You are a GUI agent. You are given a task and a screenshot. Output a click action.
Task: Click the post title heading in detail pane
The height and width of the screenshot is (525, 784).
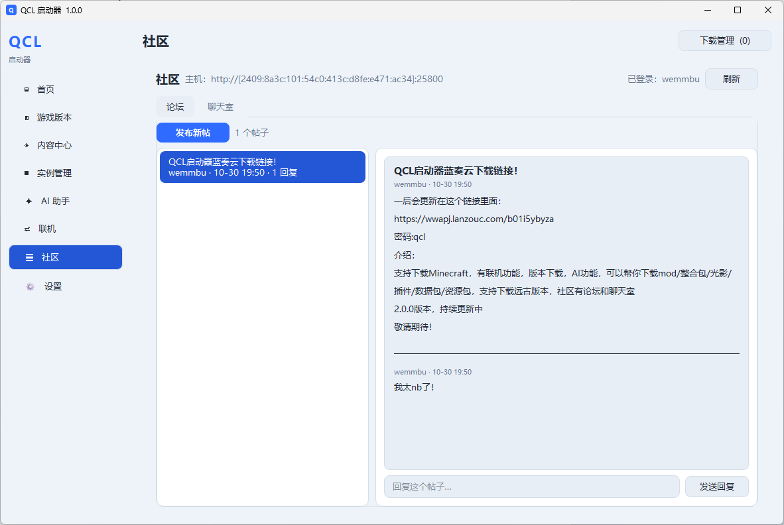pyautogui.click(x=456, y=171)
